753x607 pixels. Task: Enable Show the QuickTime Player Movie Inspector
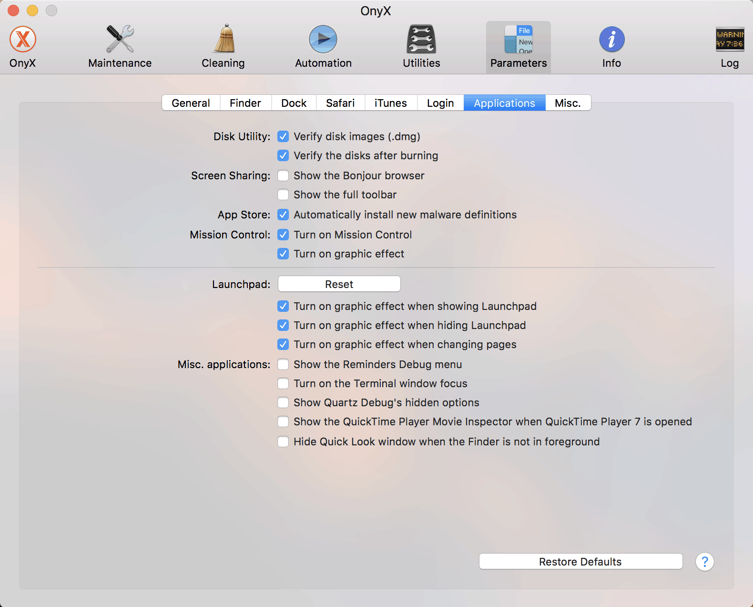(x=283, y=422)
